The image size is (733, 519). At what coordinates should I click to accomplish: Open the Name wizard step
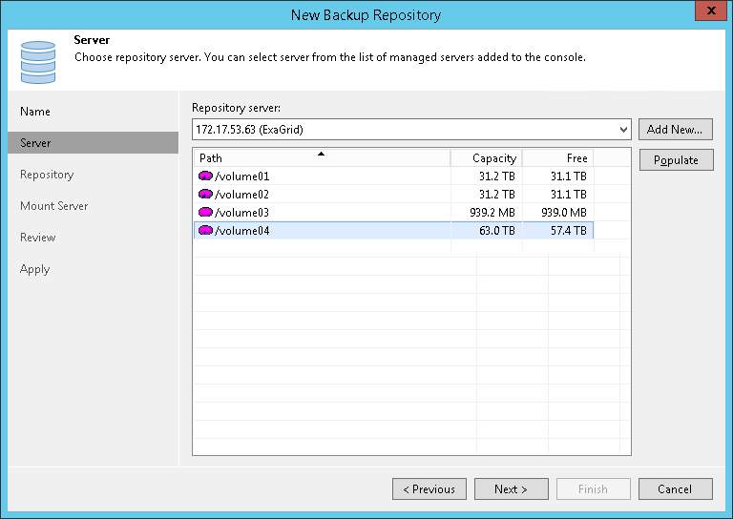click(35, 112)
